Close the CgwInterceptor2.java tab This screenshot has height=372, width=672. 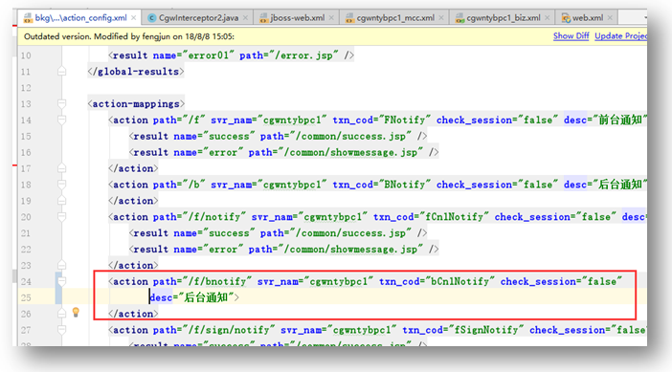click(x=245, y=17)
